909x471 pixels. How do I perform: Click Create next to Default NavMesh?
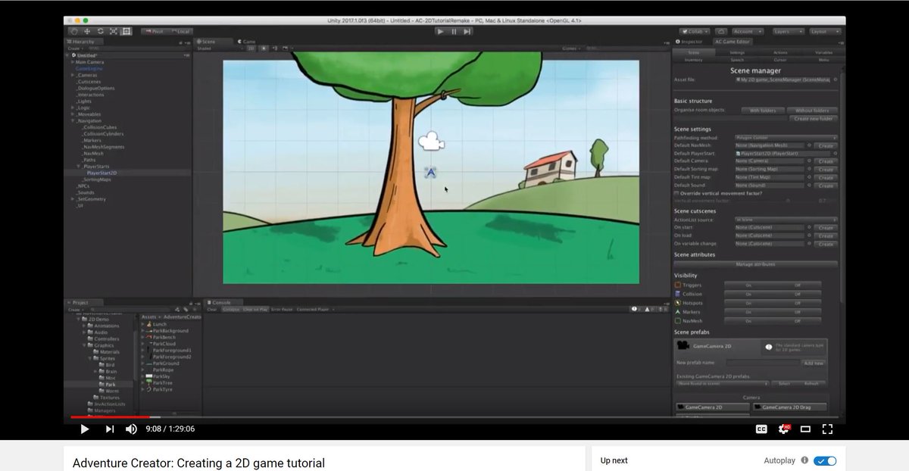click(825, 145)
